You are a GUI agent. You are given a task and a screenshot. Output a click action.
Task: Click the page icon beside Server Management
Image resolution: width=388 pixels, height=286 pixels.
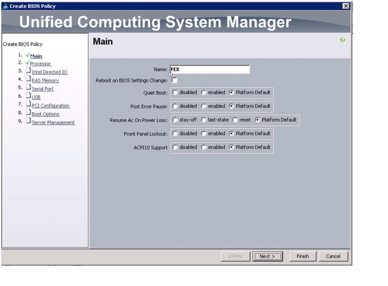point(28,121)
